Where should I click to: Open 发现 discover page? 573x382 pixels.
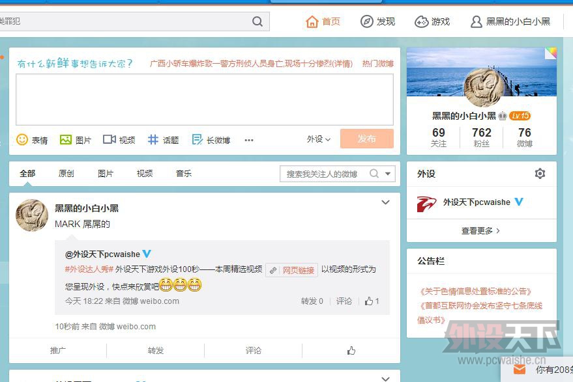coord(378,21)
